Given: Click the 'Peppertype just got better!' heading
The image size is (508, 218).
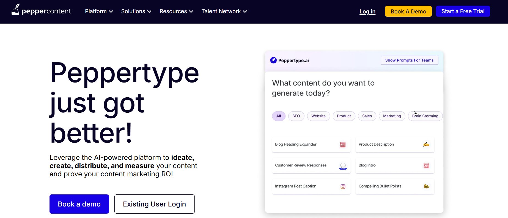Looking at the screenshot, I should tap(124, 103).
